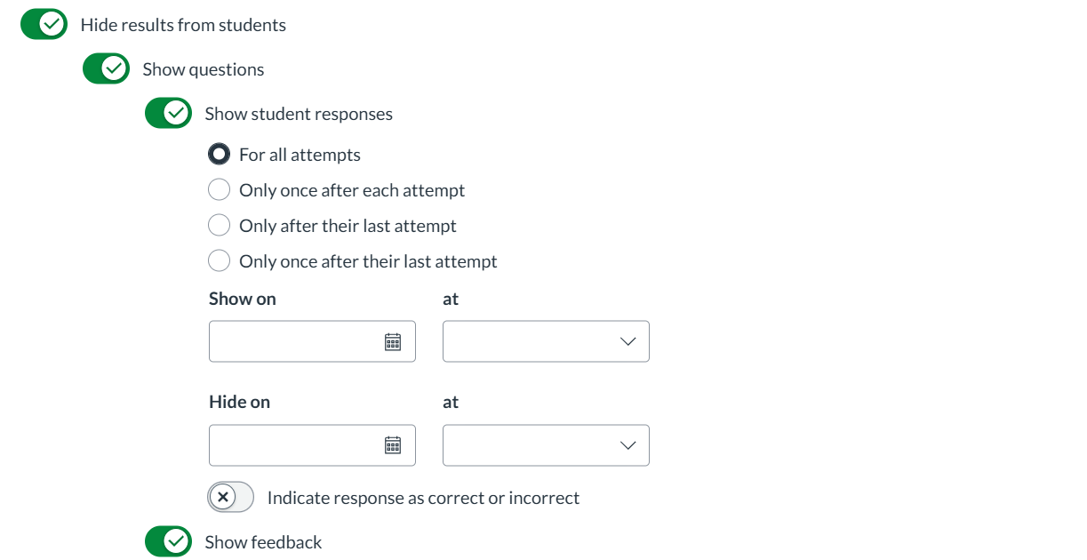Click the Show on date field

[293, 341]
